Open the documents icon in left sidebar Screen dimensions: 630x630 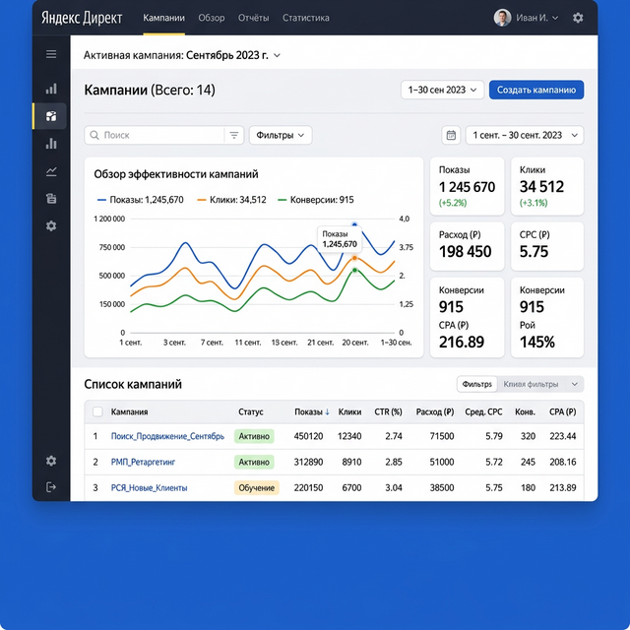click(51, 198)
